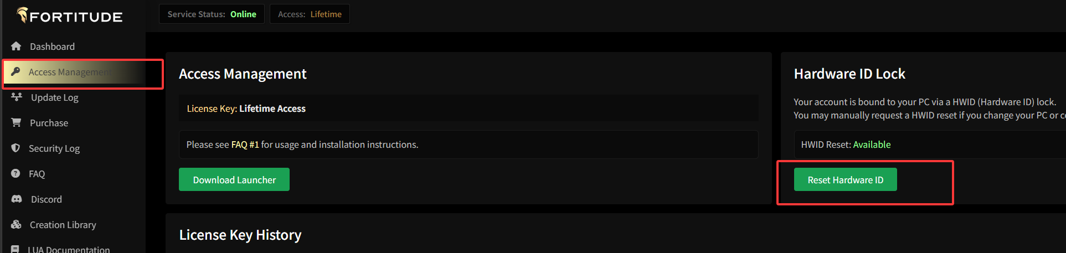Click the Security Log shield icon
This screenshot has width=1066, height=253.
pyautogui.click(x=16, y=148)
